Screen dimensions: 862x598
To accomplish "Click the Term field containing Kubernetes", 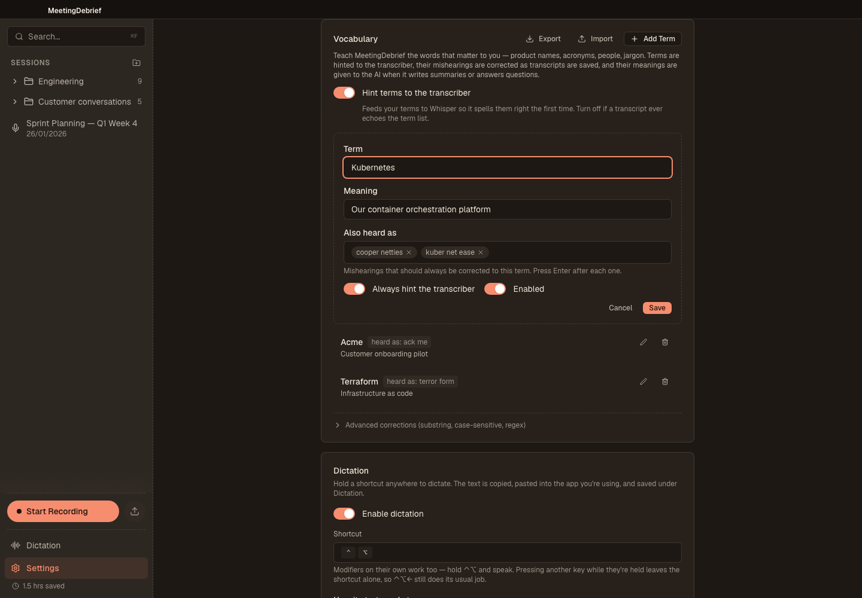I will 508,167.
